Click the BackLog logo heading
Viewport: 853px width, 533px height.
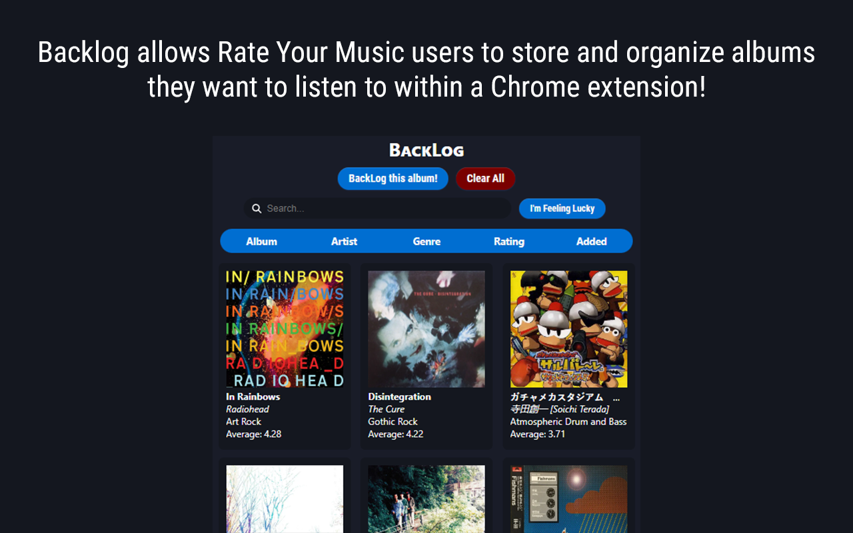[426, 150]
